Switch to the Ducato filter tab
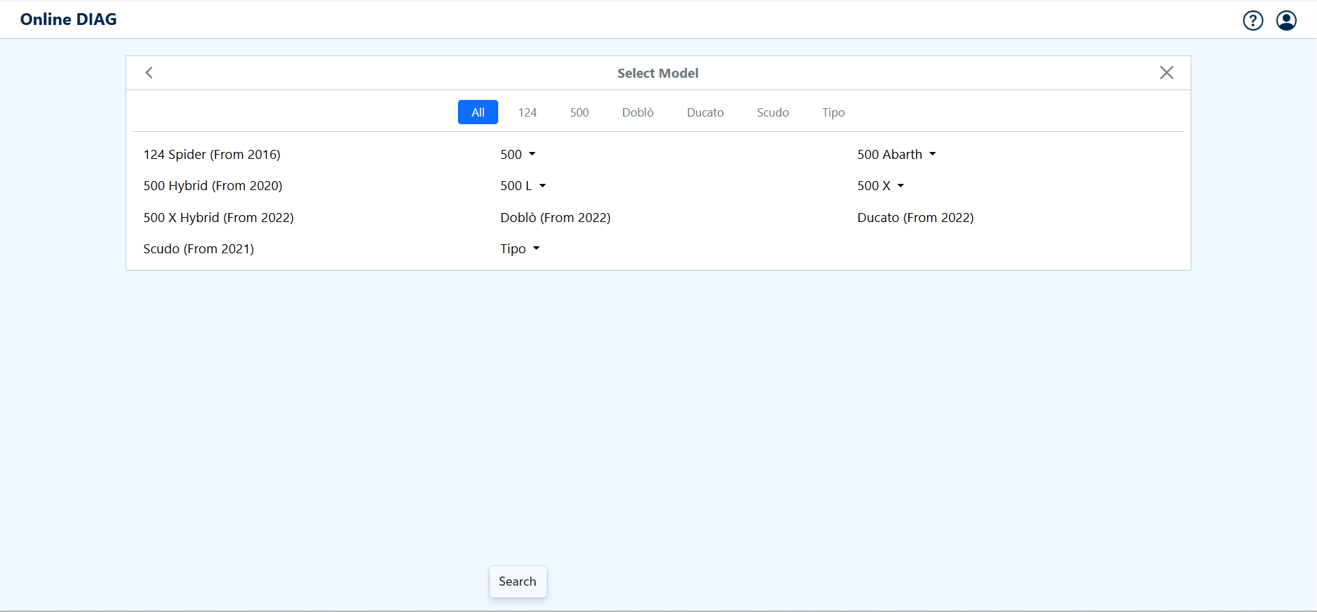Image resolution: width=1317 pixels, height=612 pixels. [x=705, y=112]
